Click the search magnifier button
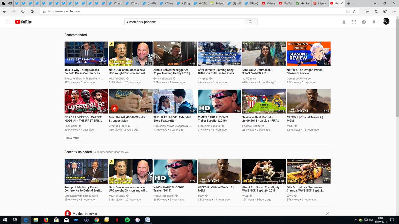This screenshot has width=399, height=224. (250, 22)
